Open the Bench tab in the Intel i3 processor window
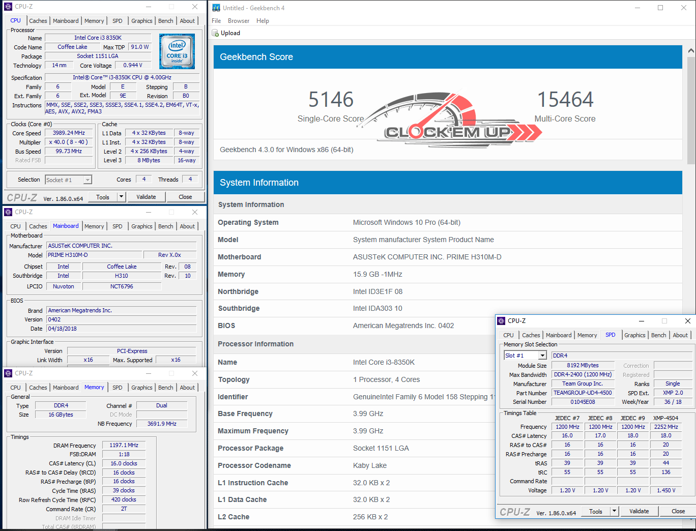 [165, 21]
